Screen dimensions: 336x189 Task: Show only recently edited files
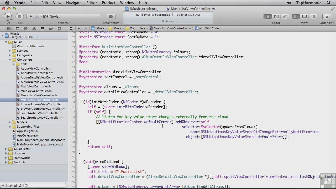tap(10, 185)
